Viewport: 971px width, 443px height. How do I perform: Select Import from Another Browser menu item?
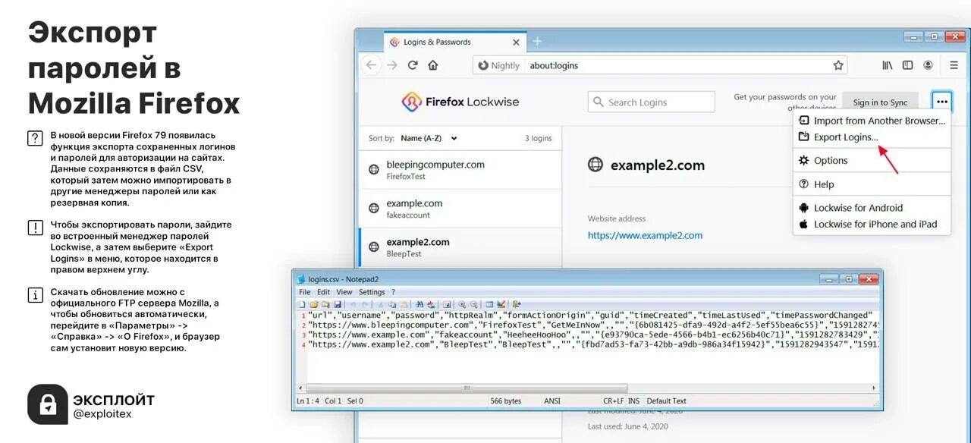(x=872, y=120)
